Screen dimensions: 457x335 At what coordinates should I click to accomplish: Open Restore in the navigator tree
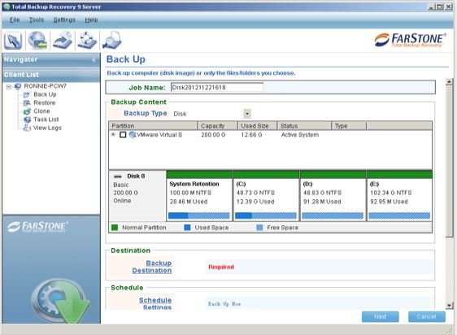(44, 103)
